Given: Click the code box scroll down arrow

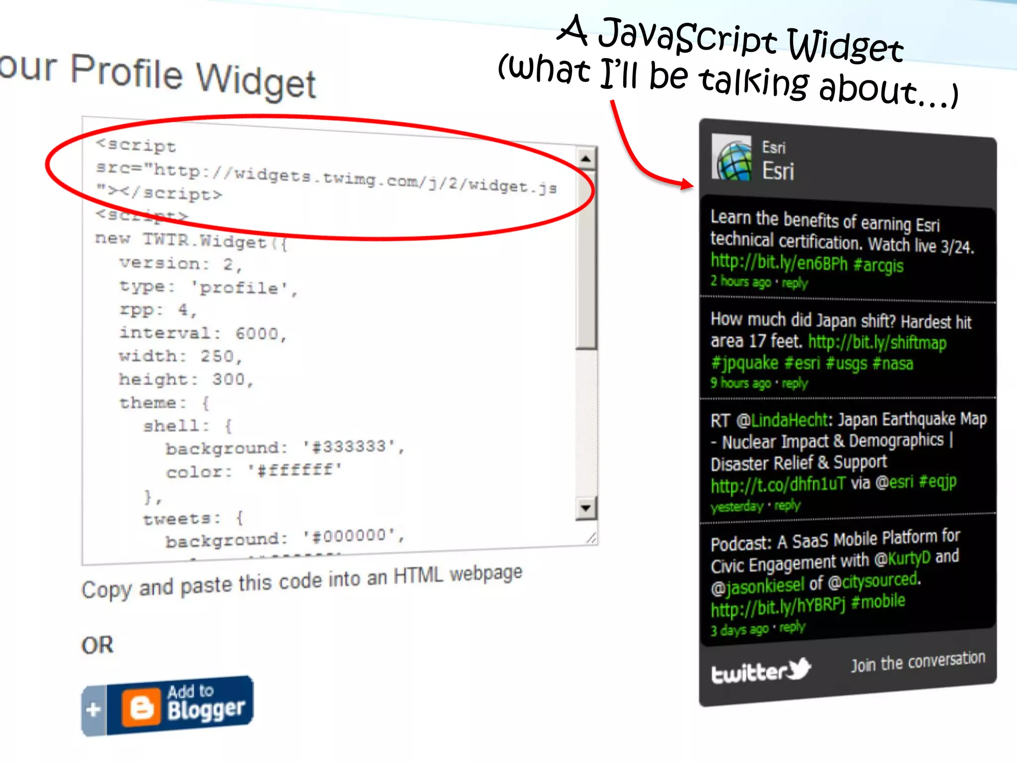Looking at the screenshot, I should [x=586, y=508].
